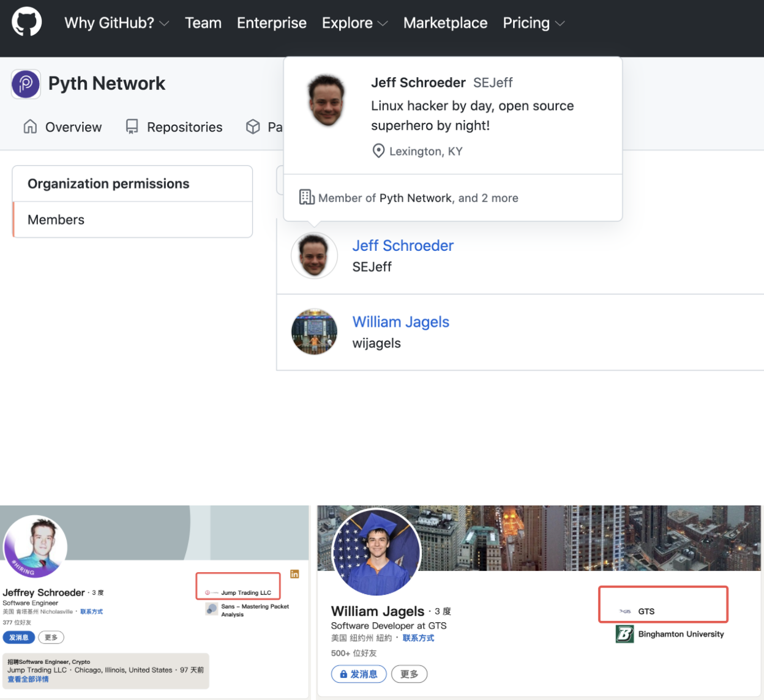Click Jump Trading LLC company entry
The width and height of the screenshot is (764, 700).
tap(238, 592)
